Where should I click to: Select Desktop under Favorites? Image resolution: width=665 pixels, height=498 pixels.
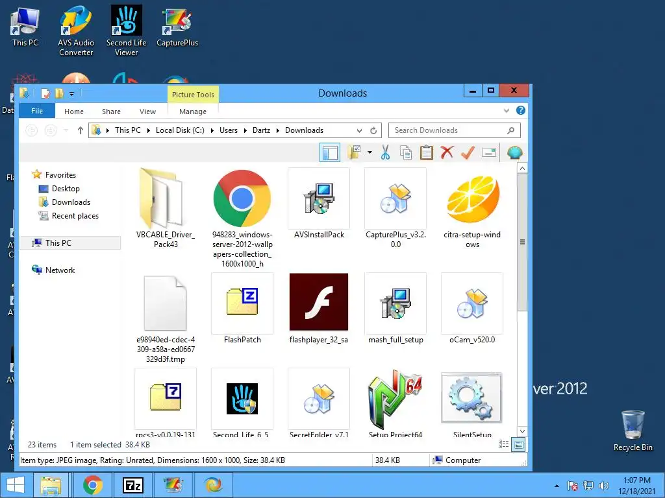click(66, 189)
